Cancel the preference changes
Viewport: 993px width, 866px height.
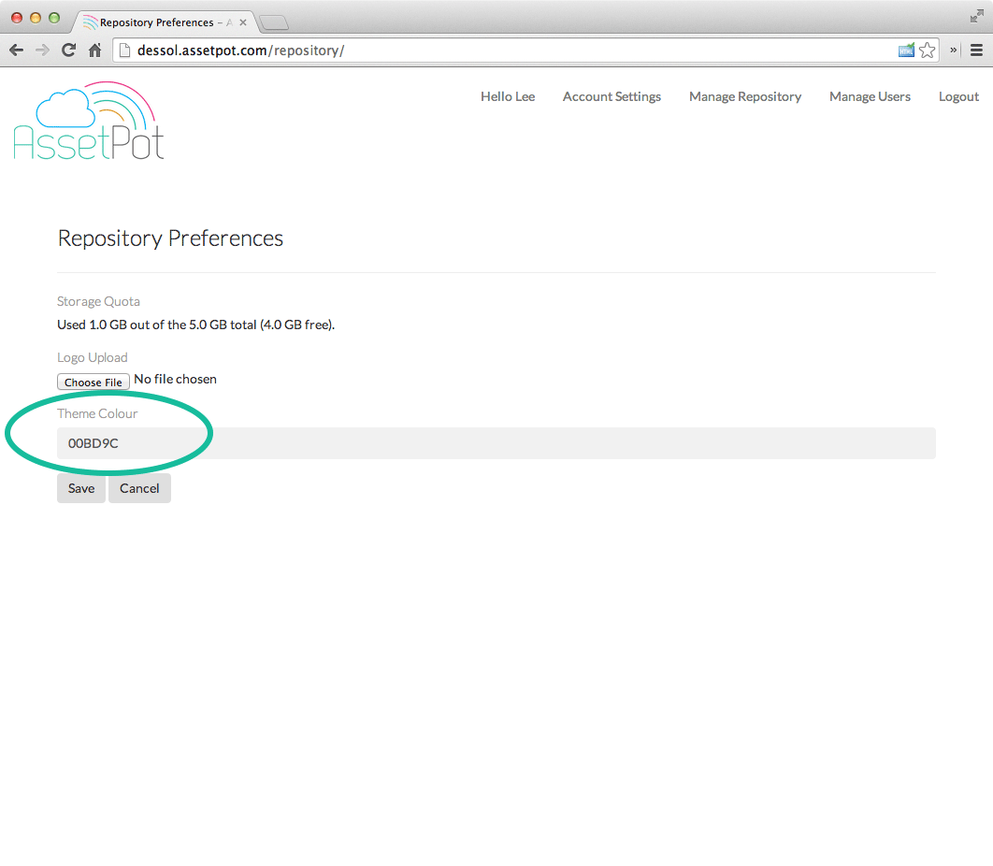[x=139, y=488]
